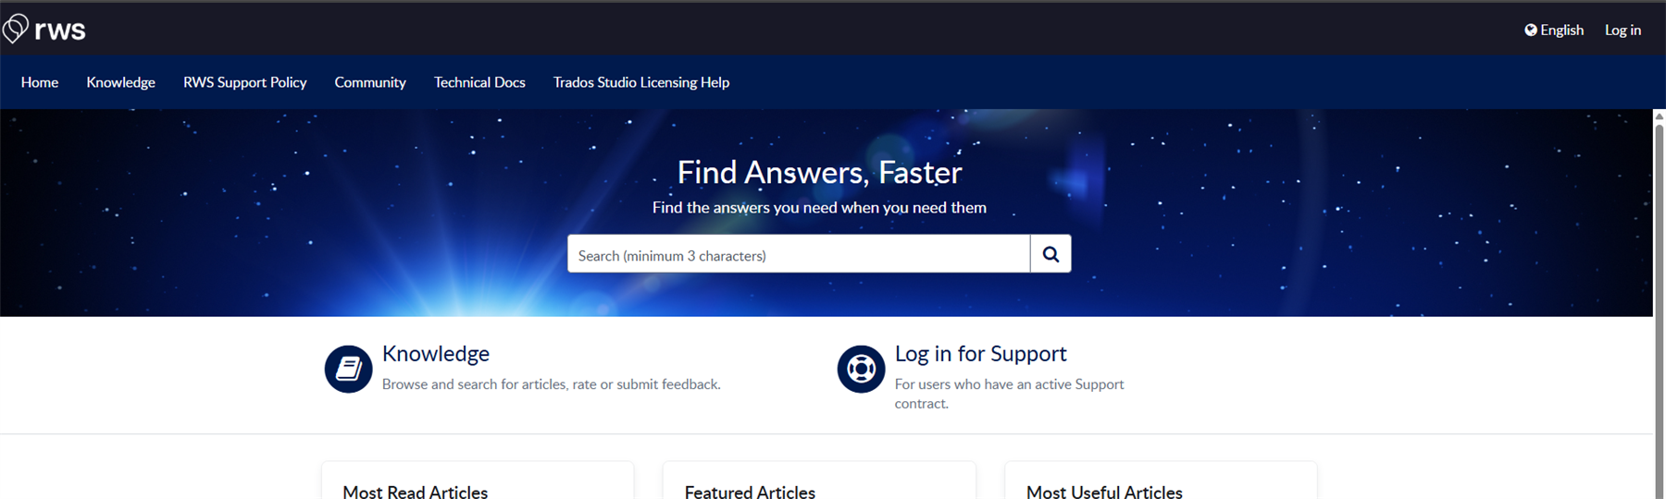Viewport: 1666px width, 499px height.
Task: Click the globe icon next to English
Action: pos(1531,30)
